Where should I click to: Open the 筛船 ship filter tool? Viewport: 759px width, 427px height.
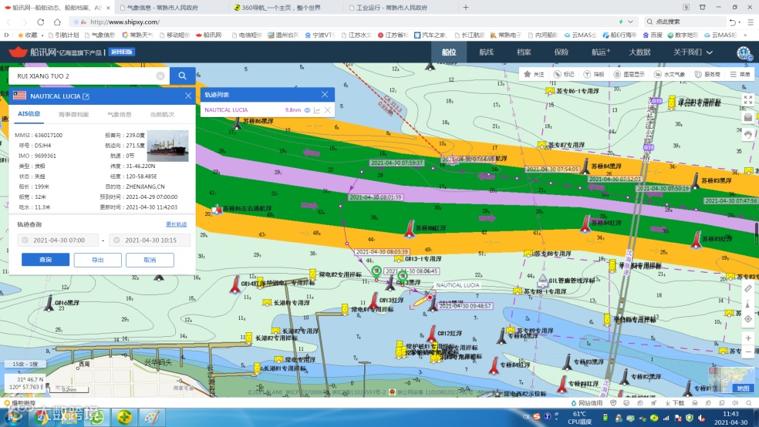(x=594, y=74)
